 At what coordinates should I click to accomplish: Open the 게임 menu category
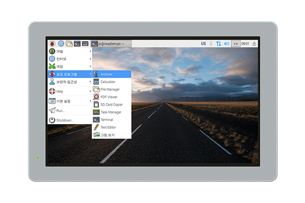(70, 66)
